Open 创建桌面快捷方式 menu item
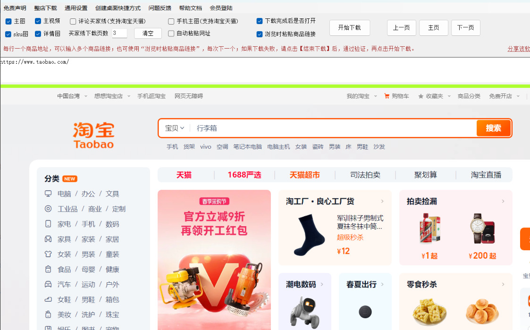This screenshot has width=530, height=330. pos(118,8)
